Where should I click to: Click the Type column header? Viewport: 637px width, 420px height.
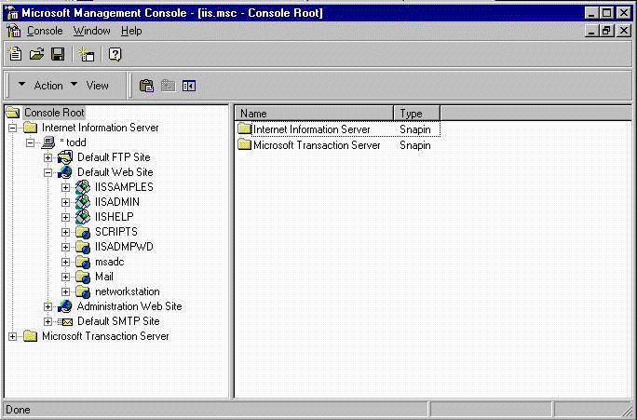(415, 114)
